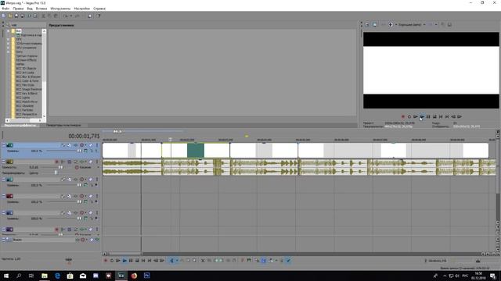Select BCC Blur & Sharpen in the effects tree
The height and width of the screenshot is (281, 501).
click(28, 76)
